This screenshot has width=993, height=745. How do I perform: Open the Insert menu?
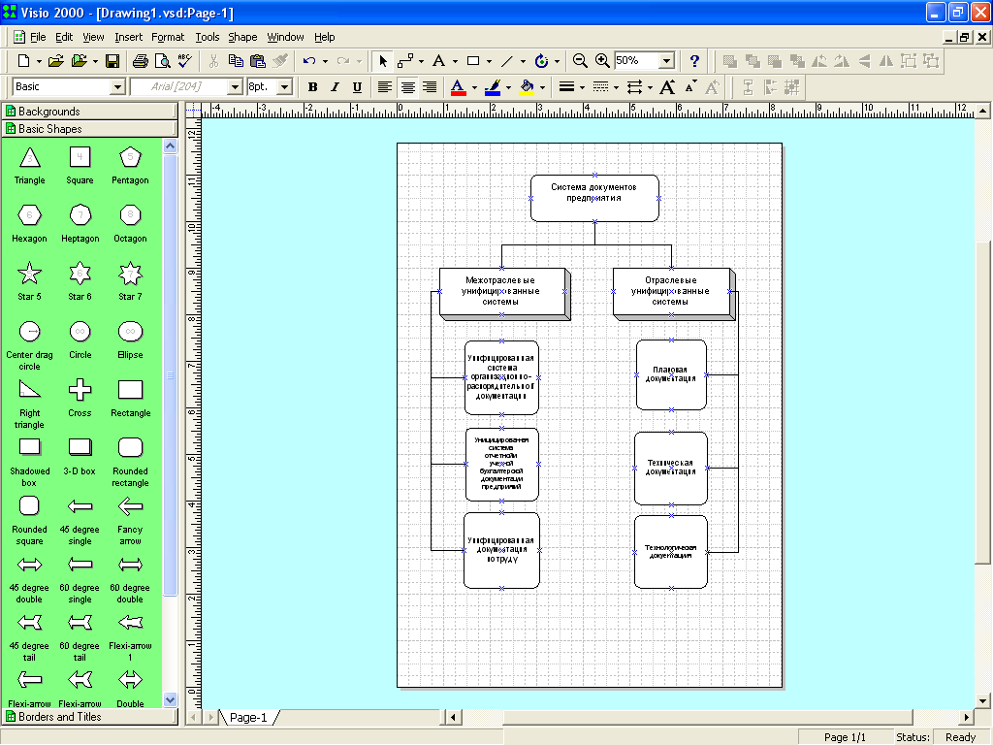pyautogui.click(x=129, y=37)
